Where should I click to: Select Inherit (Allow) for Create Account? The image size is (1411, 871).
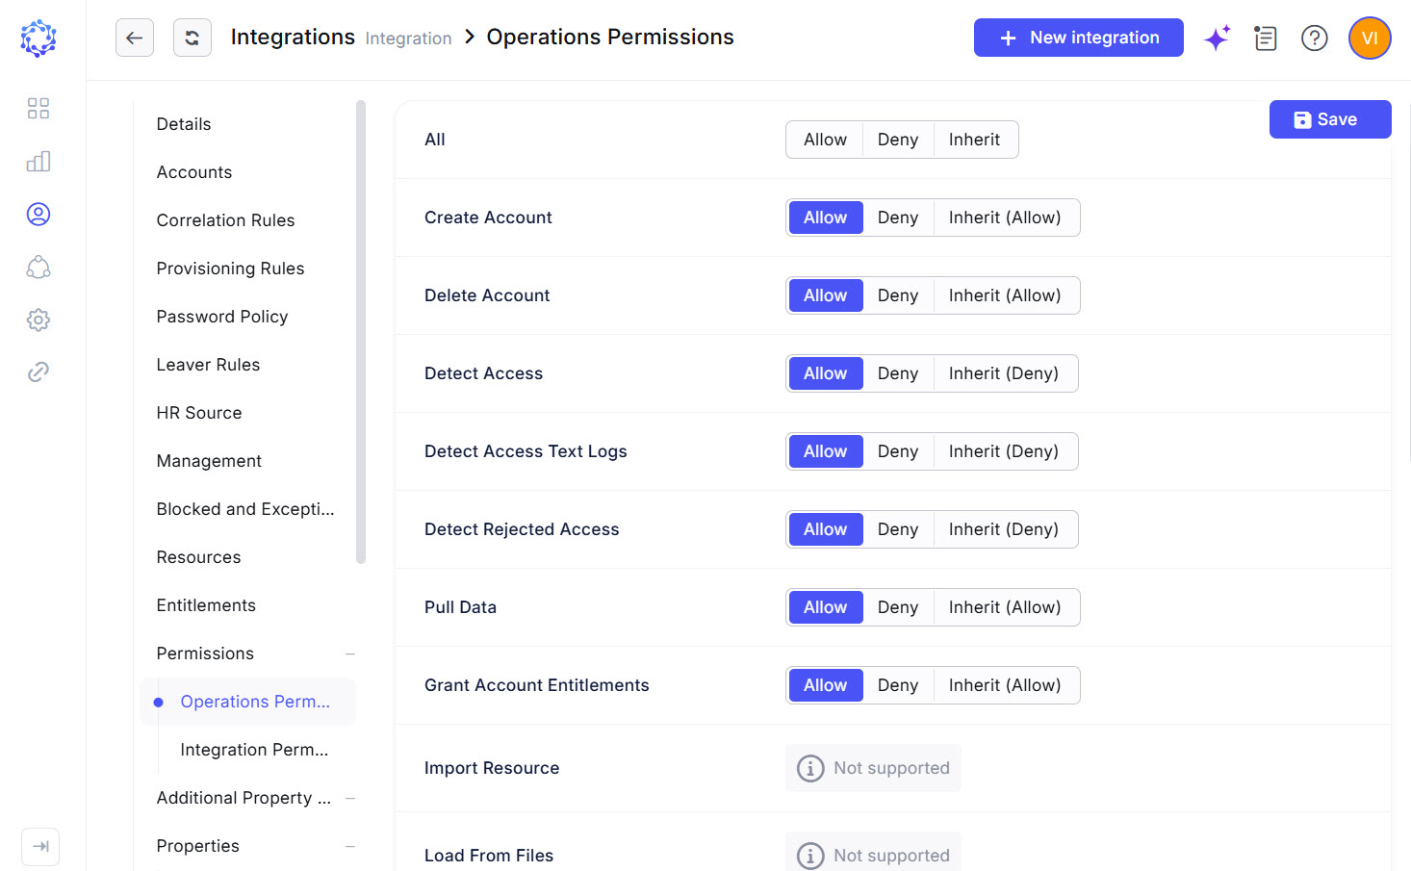[x=1005, y=218]
